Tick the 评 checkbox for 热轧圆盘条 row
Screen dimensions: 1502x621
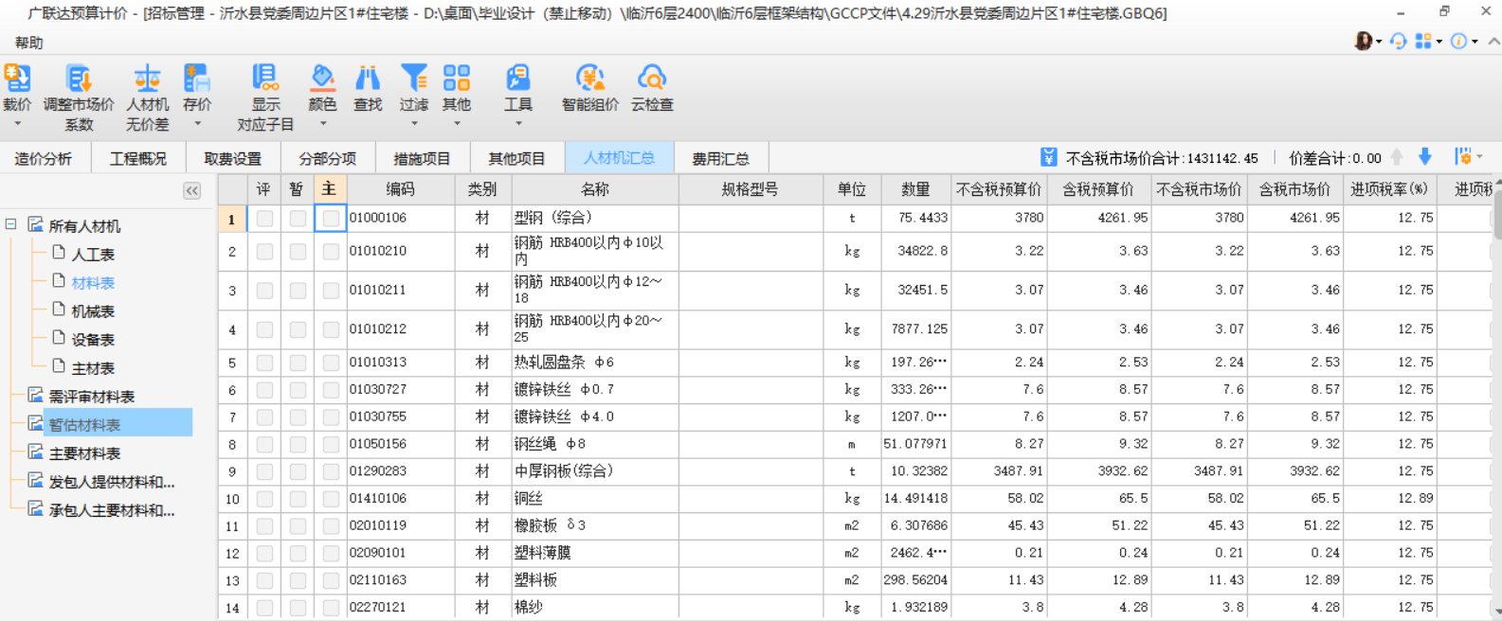click(264, 363)
